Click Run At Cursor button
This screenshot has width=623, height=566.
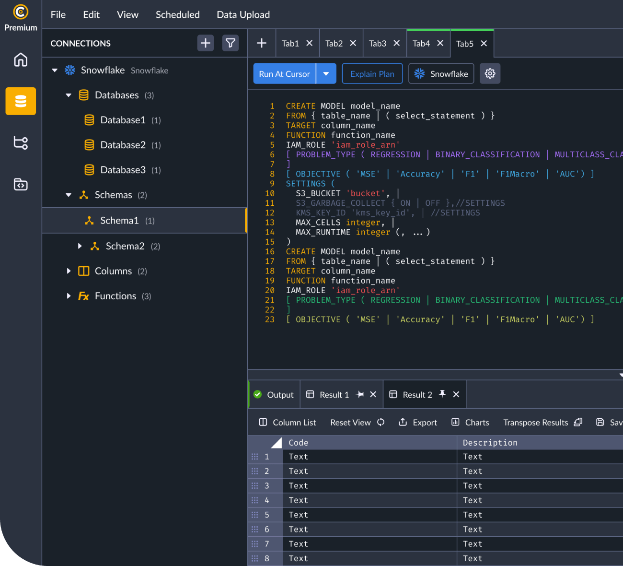click(285, 73)
